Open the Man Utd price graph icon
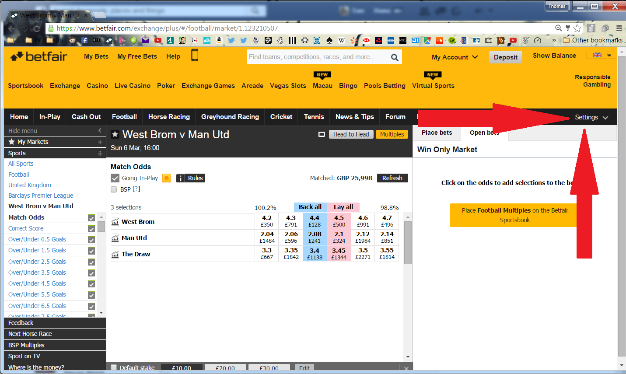The height and width of the screenshot is (374, 626). [x=115, y=238]
